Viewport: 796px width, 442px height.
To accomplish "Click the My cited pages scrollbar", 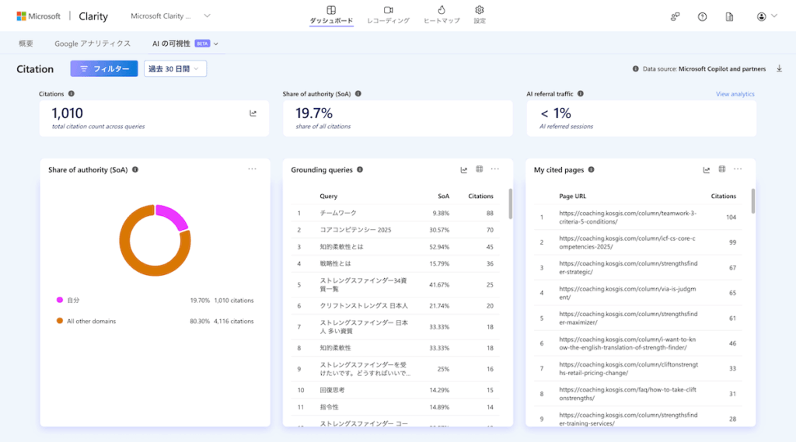I will click(752, 201).
